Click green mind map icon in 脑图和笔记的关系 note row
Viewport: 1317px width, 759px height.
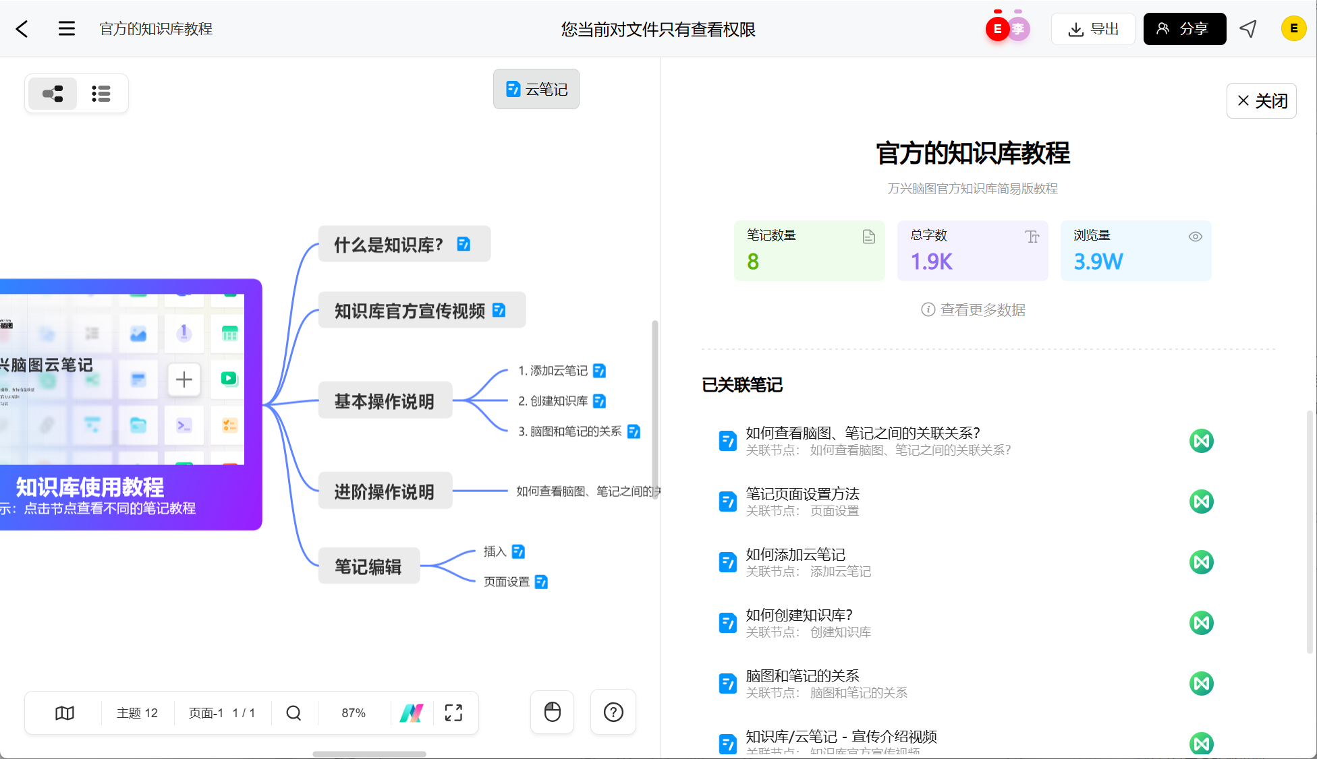click(1202, 684)
